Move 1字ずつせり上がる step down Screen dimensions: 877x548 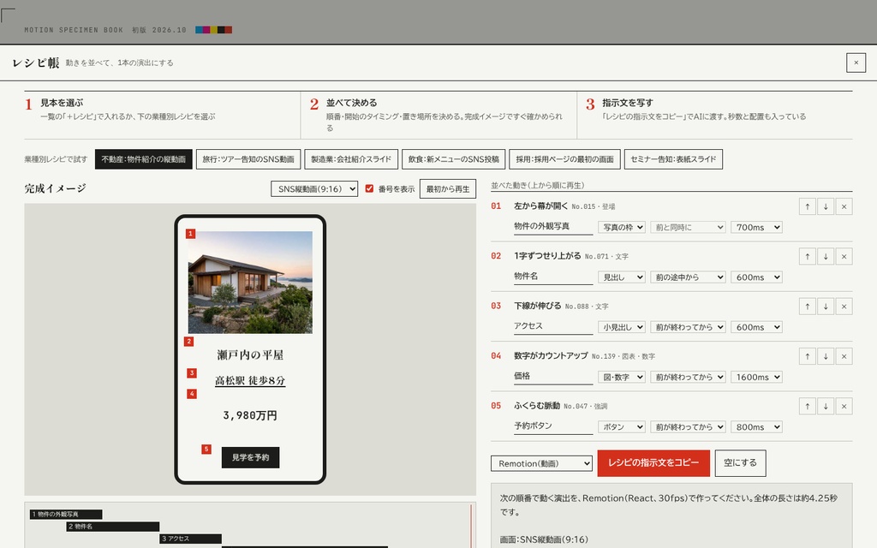point(826,256)
